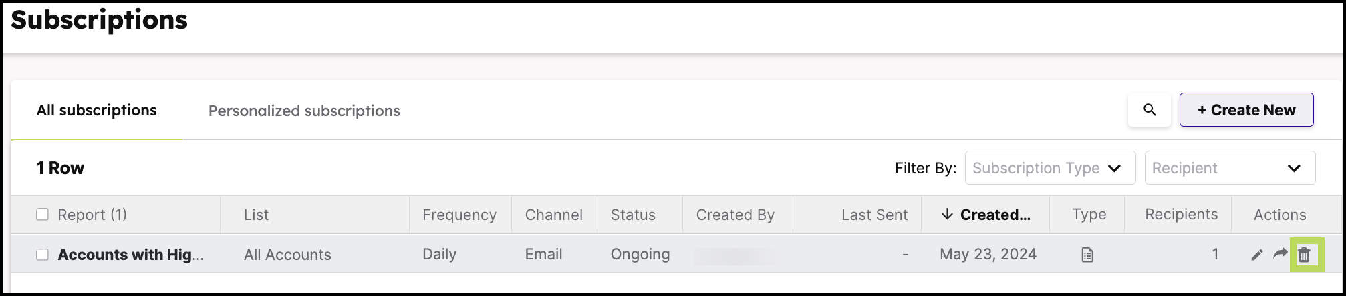Select all reports header checkbox

pos(42,214)
